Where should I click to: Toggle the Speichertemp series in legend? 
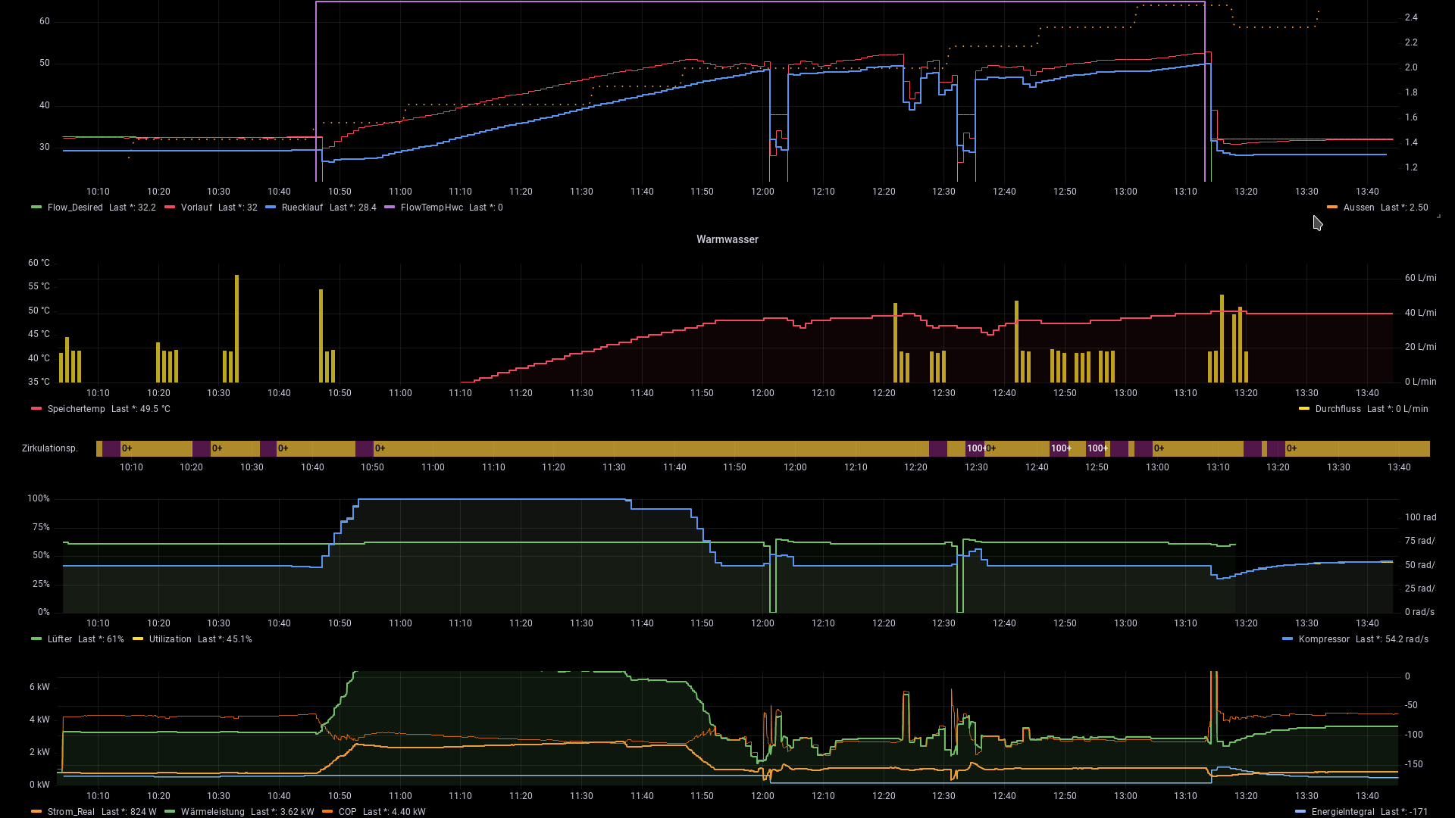[77, 409]
